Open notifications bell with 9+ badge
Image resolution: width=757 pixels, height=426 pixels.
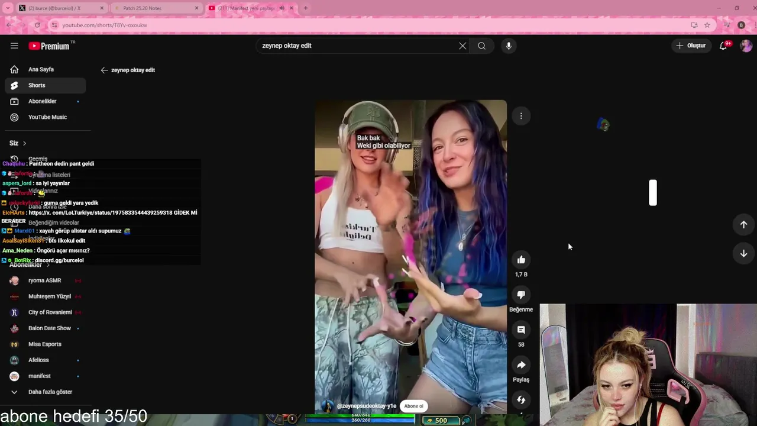723,46
